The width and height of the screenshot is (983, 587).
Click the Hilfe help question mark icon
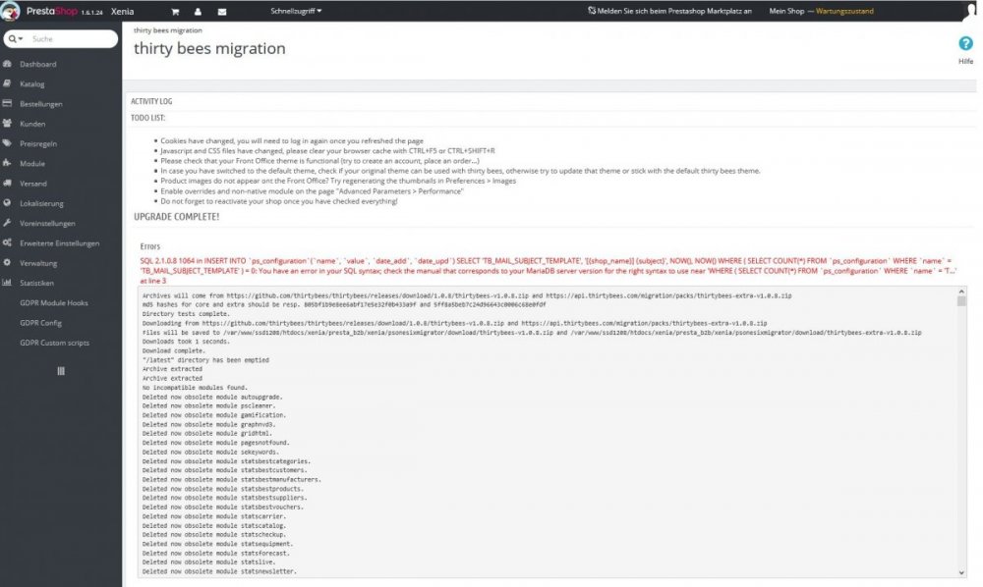(965, 44)
